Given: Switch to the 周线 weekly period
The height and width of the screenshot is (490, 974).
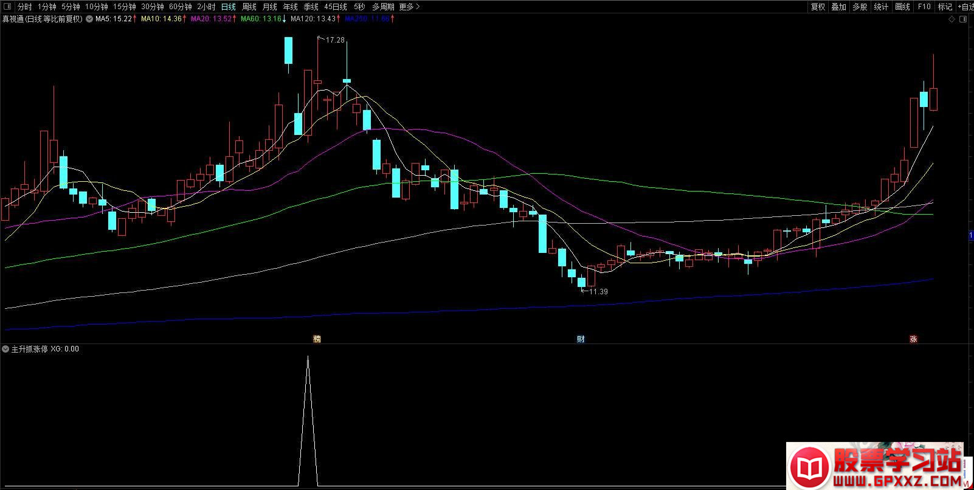Looking at the screenshot, I should click(249, 7).
